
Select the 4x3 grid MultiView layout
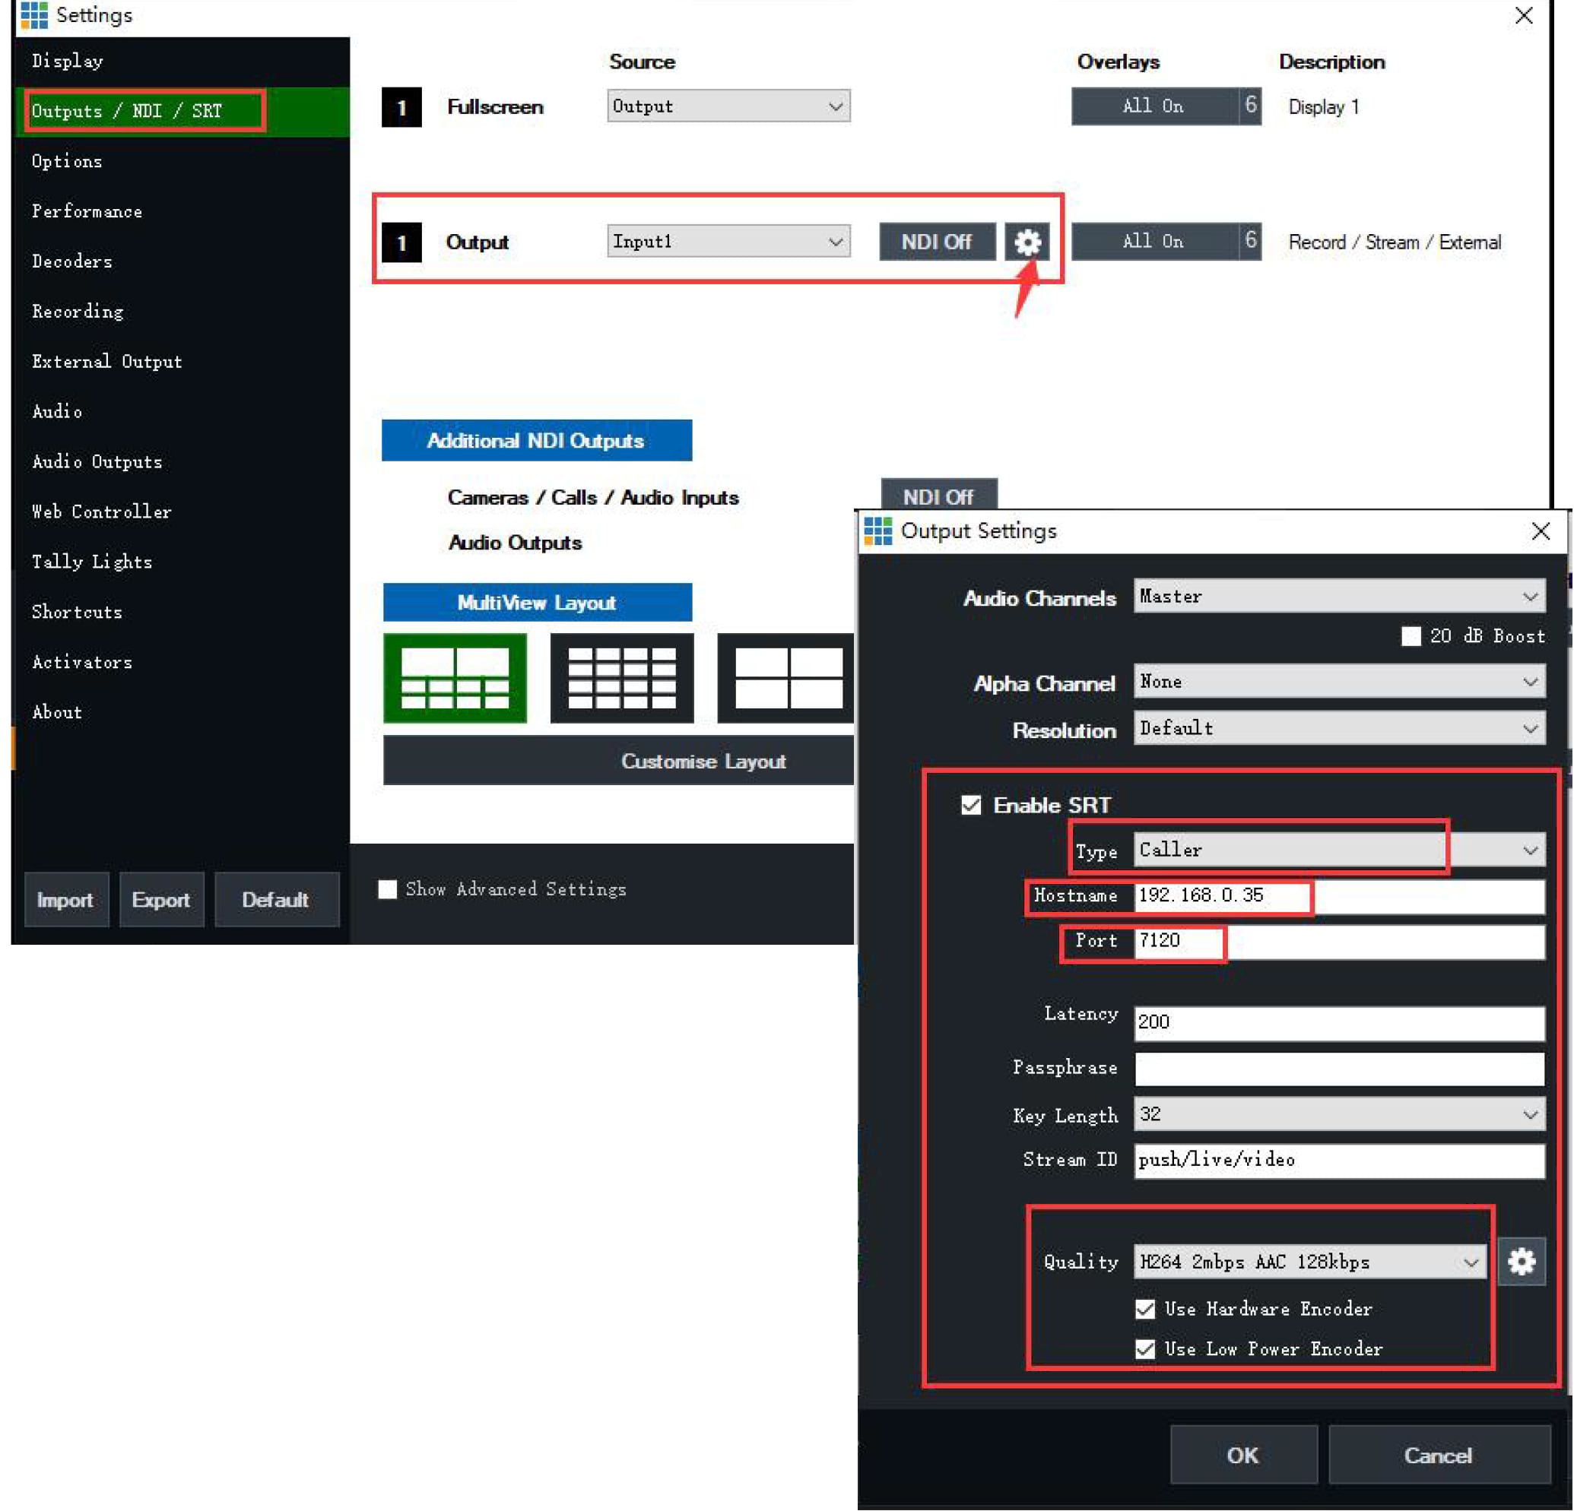[621, 679]
